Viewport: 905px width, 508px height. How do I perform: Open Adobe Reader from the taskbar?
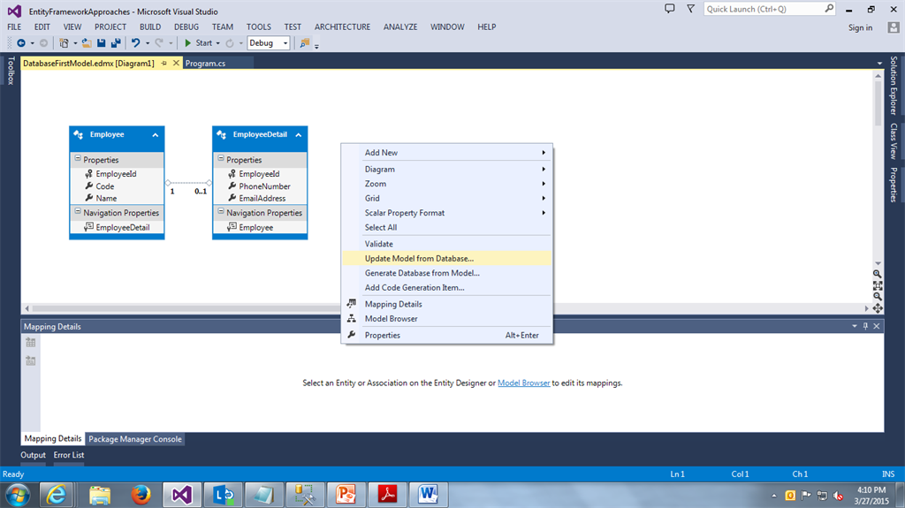(x=387, y=495)
